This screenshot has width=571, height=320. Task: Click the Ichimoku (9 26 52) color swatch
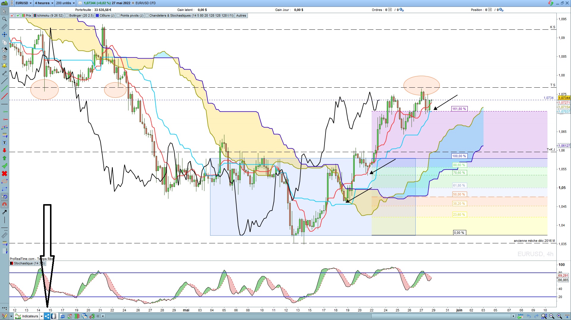click(x=35, y=15)
